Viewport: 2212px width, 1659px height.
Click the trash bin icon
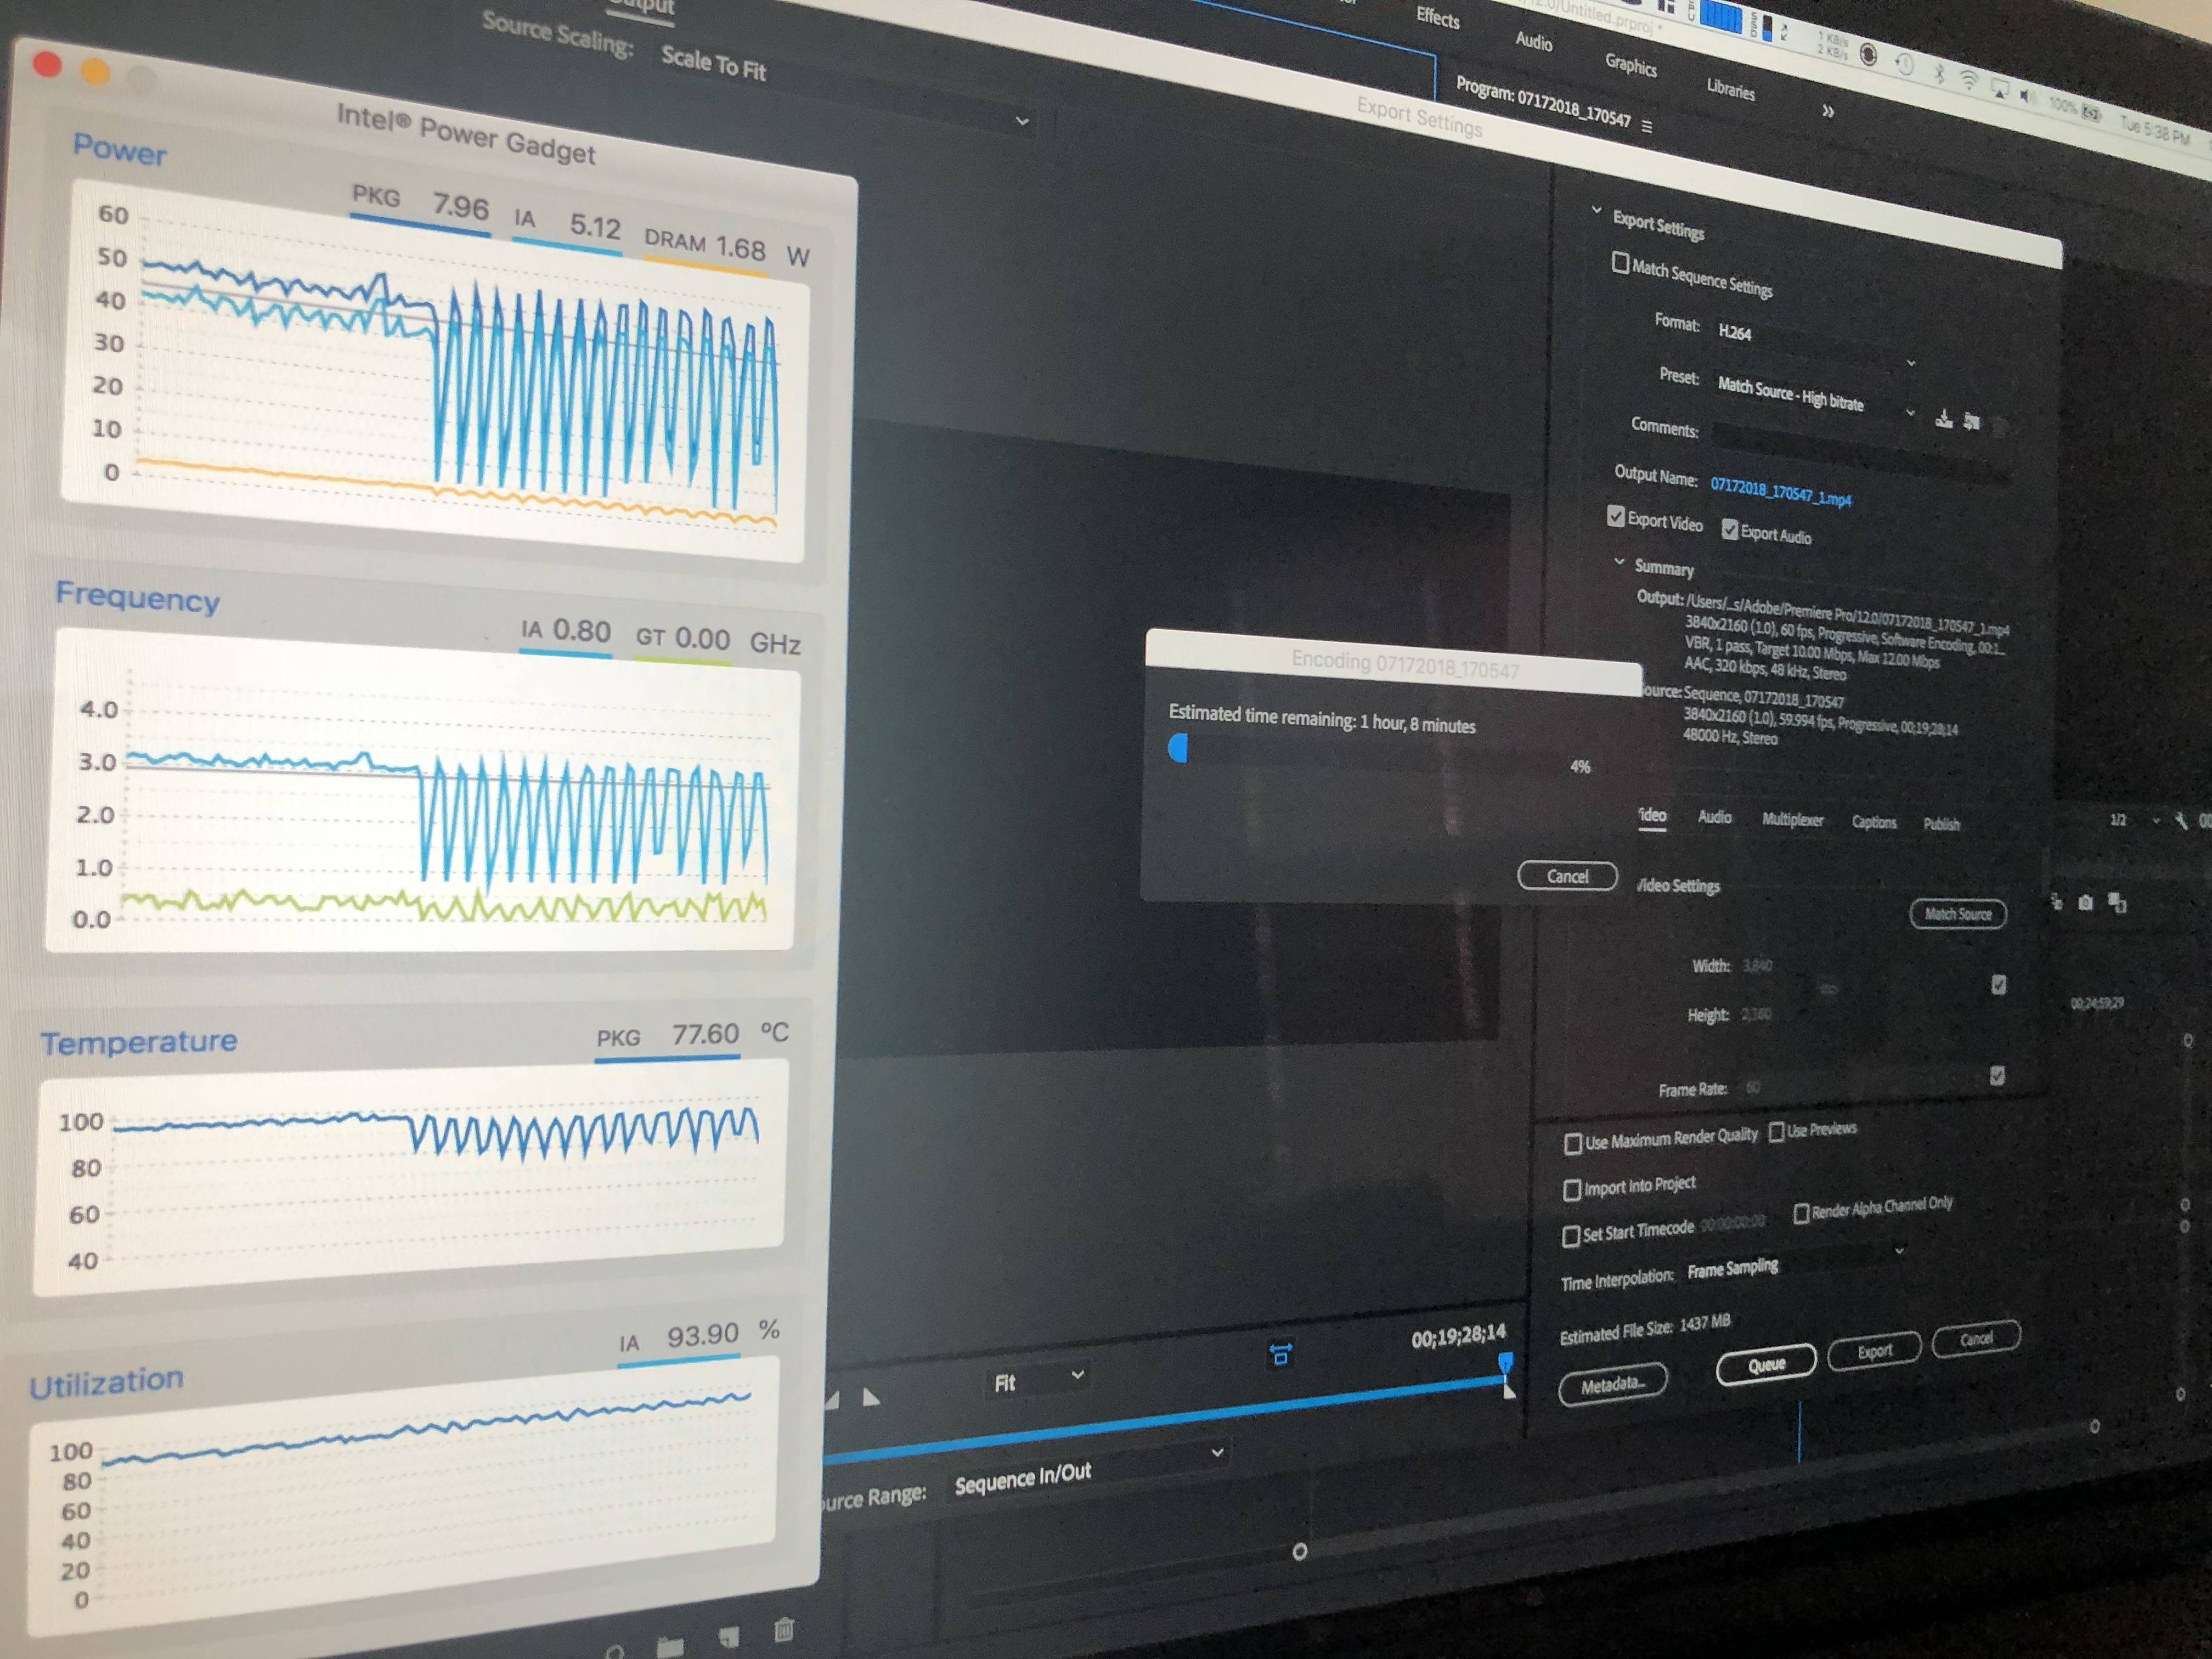[784, 1630]
